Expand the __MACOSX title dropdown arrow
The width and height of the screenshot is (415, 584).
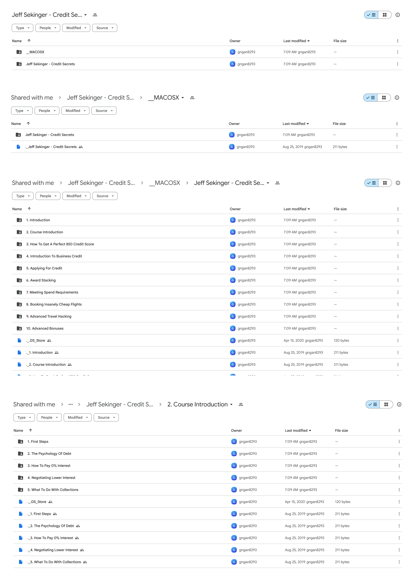point(182,98)
